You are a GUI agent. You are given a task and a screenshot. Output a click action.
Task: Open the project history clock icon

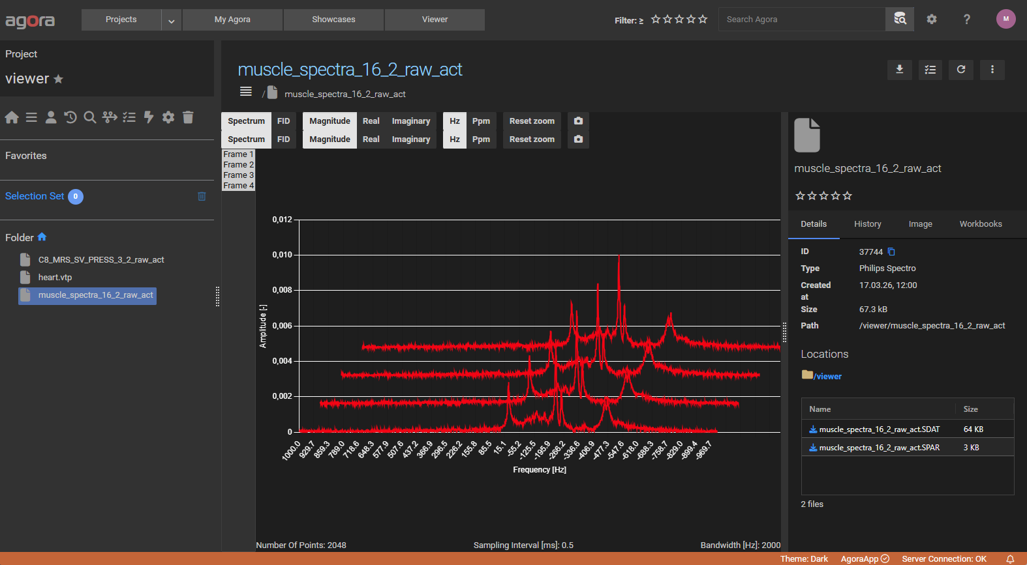tap(70, 117)
